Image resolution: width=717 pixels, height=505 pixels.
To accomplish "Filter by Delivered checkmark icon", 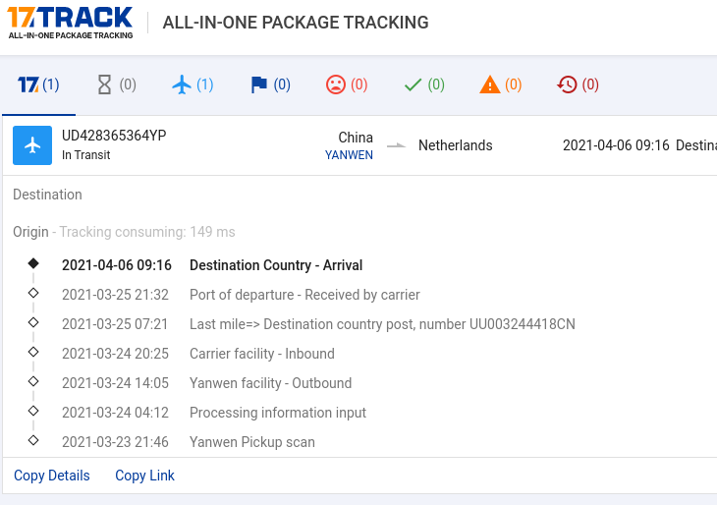I will tap(424, 84).
